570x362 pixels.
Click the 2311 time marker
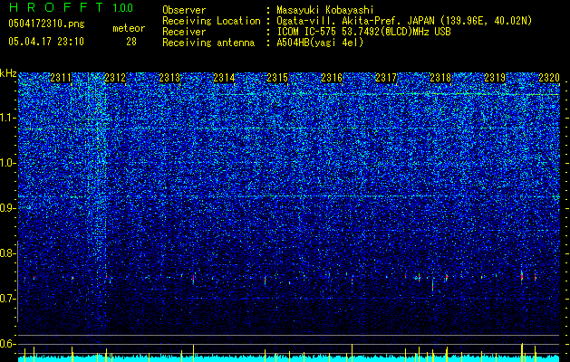coord(61,78)
